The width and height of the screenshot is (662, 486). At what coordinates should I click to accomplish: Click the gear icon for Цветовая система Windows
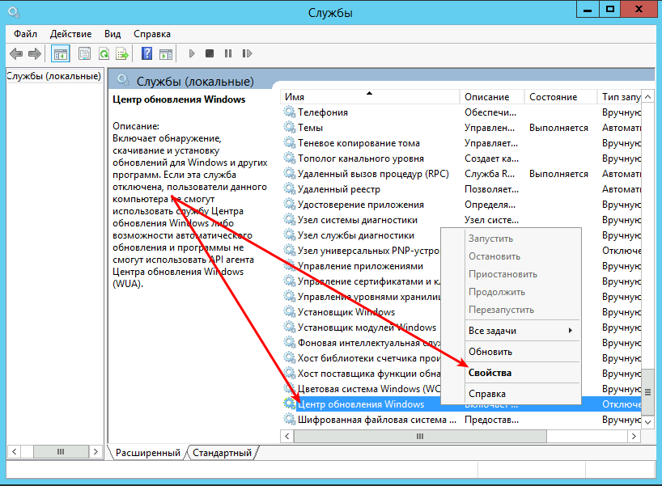pyautogui.click(x=289, y=388)
